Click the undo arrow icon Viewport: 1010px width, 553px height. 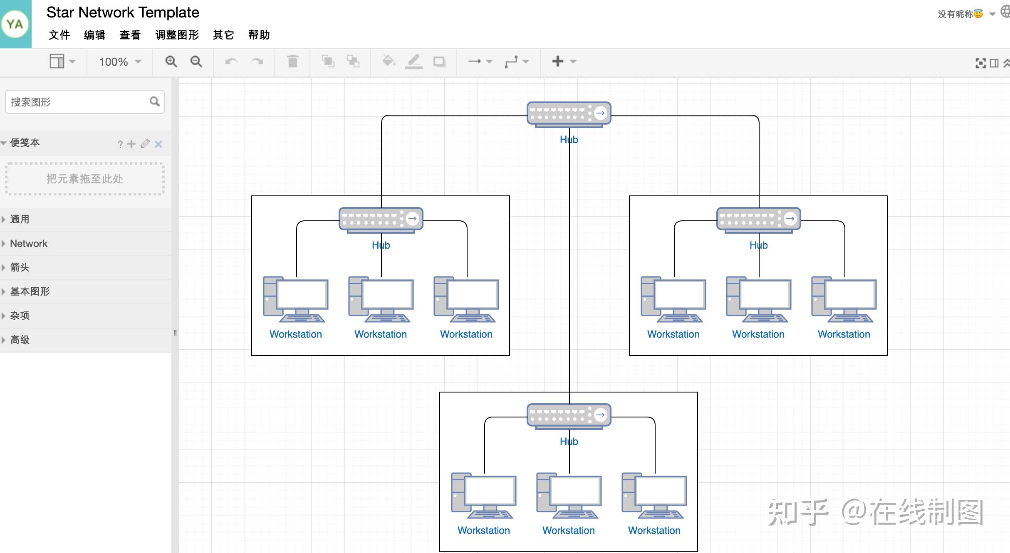click(x=231, y=62)
